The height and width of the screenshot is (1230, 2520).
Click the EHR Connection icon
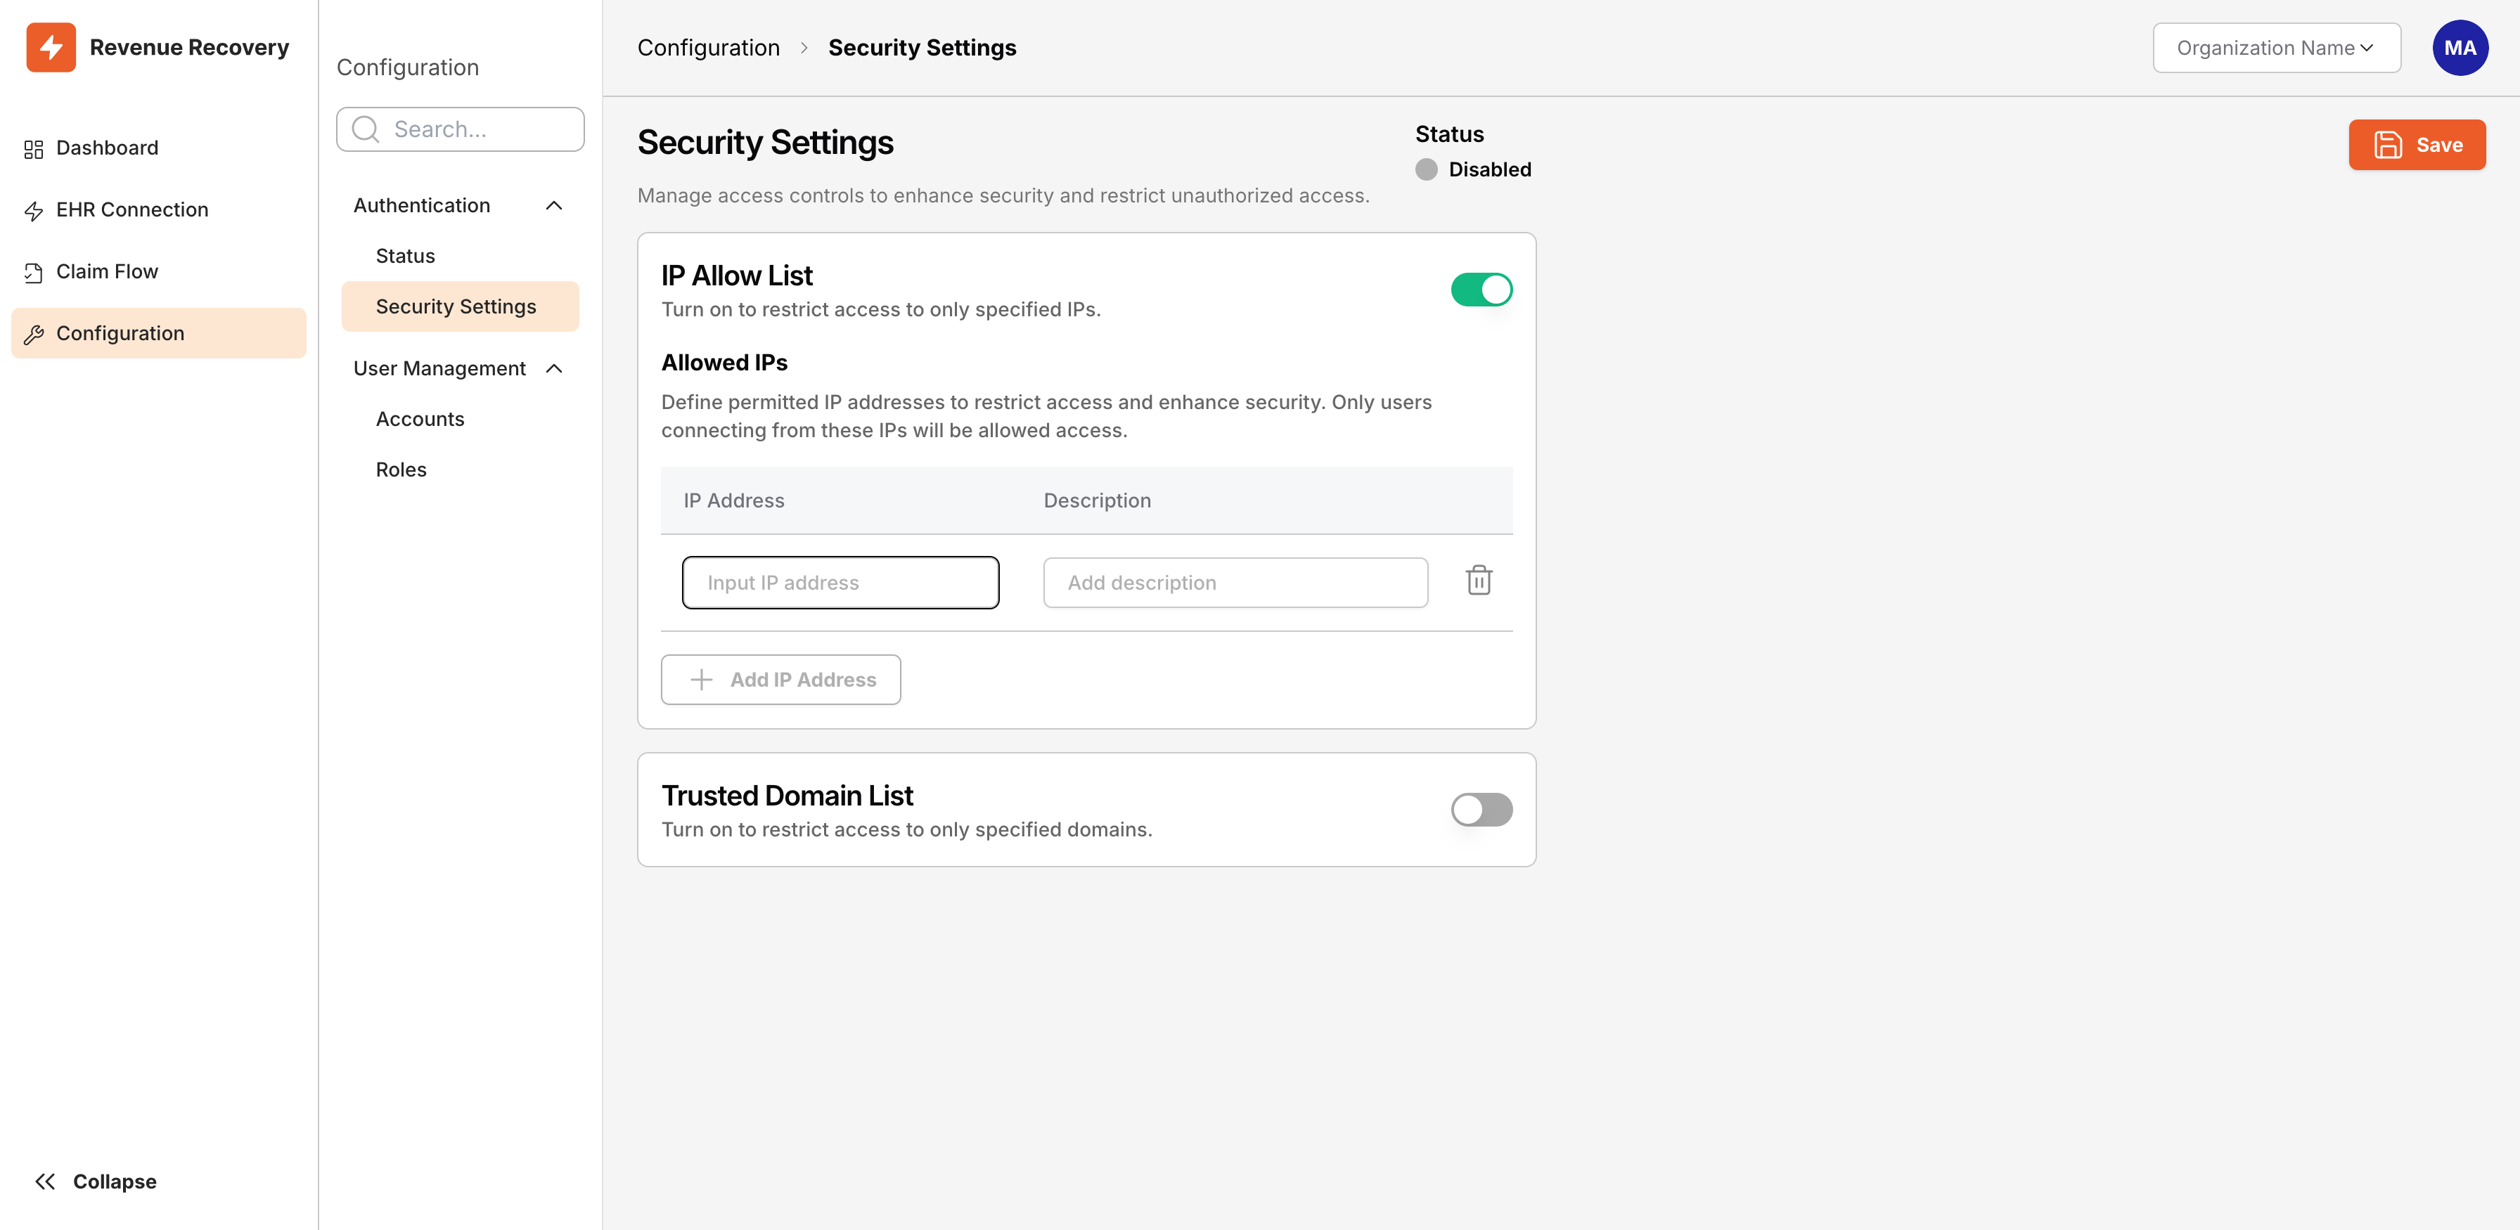(x=32, y=209)
